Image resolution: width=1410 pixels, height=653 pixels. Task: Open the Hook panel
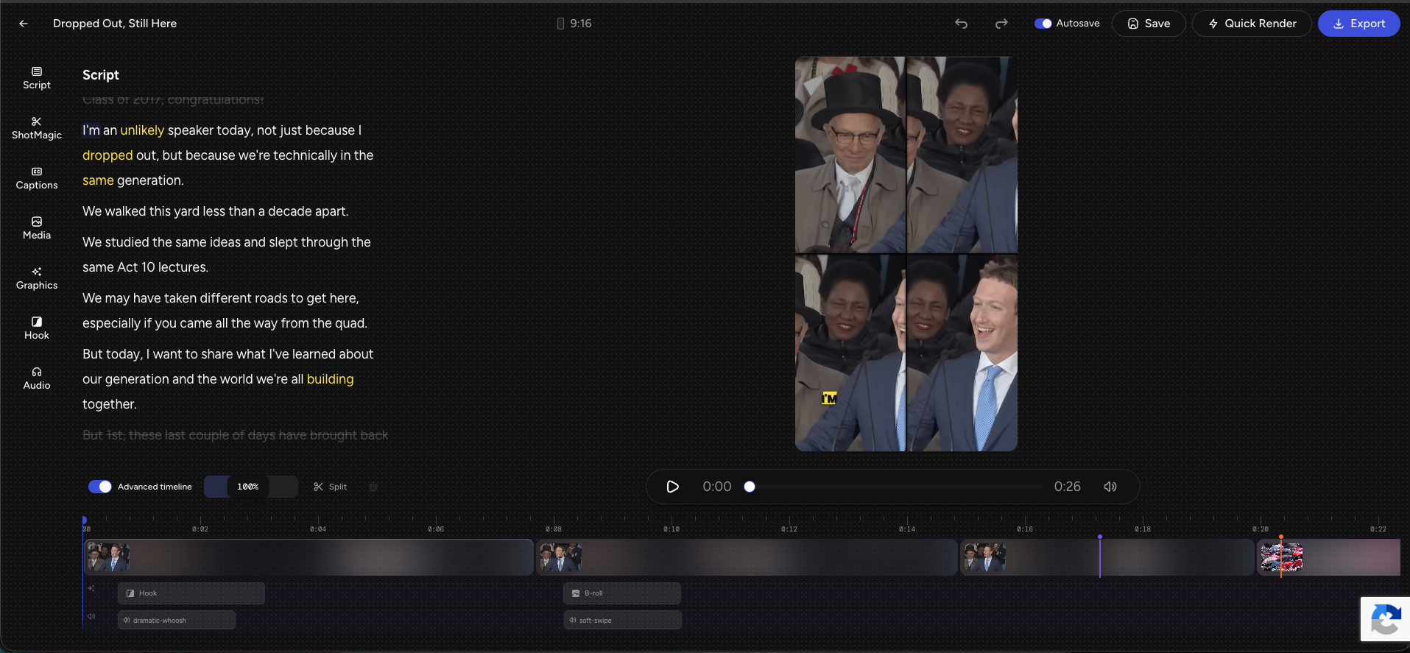[36, 328]
